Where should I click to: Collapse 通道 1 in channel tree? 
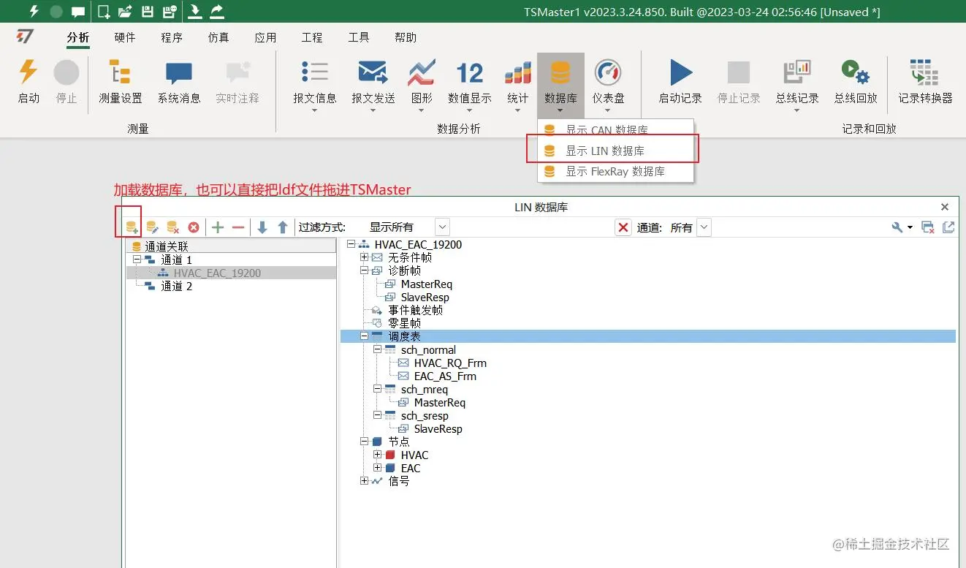coord(137,260)
